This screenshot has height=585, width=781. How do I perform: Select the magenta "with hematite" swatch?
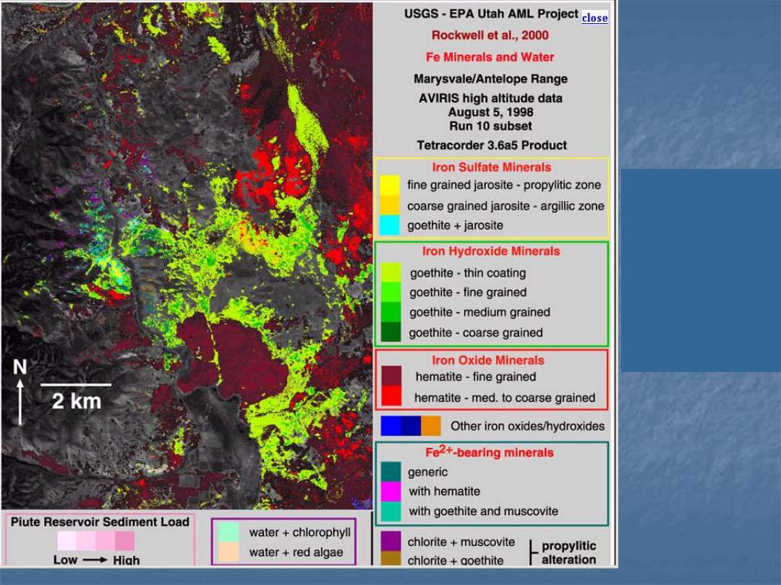391,491
